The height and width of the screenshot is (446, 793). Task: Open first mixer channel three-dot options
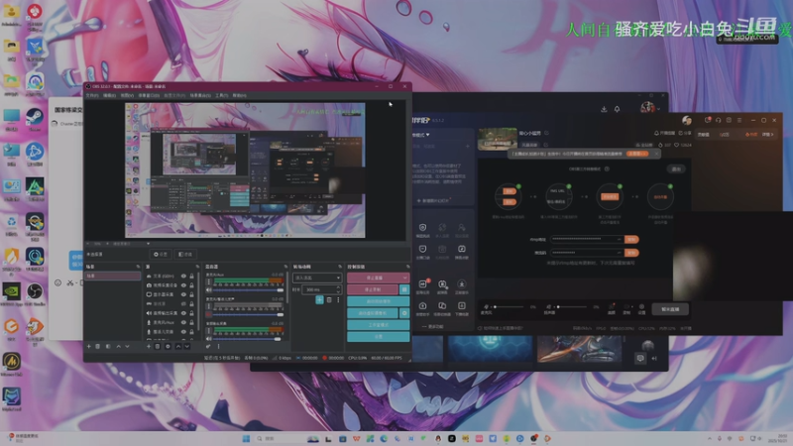(x=209, y=282)
